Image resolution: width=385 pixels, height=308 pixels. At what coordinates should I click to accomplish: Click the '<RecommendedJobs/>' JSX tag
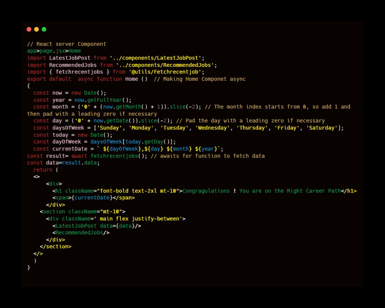point(81,233)
